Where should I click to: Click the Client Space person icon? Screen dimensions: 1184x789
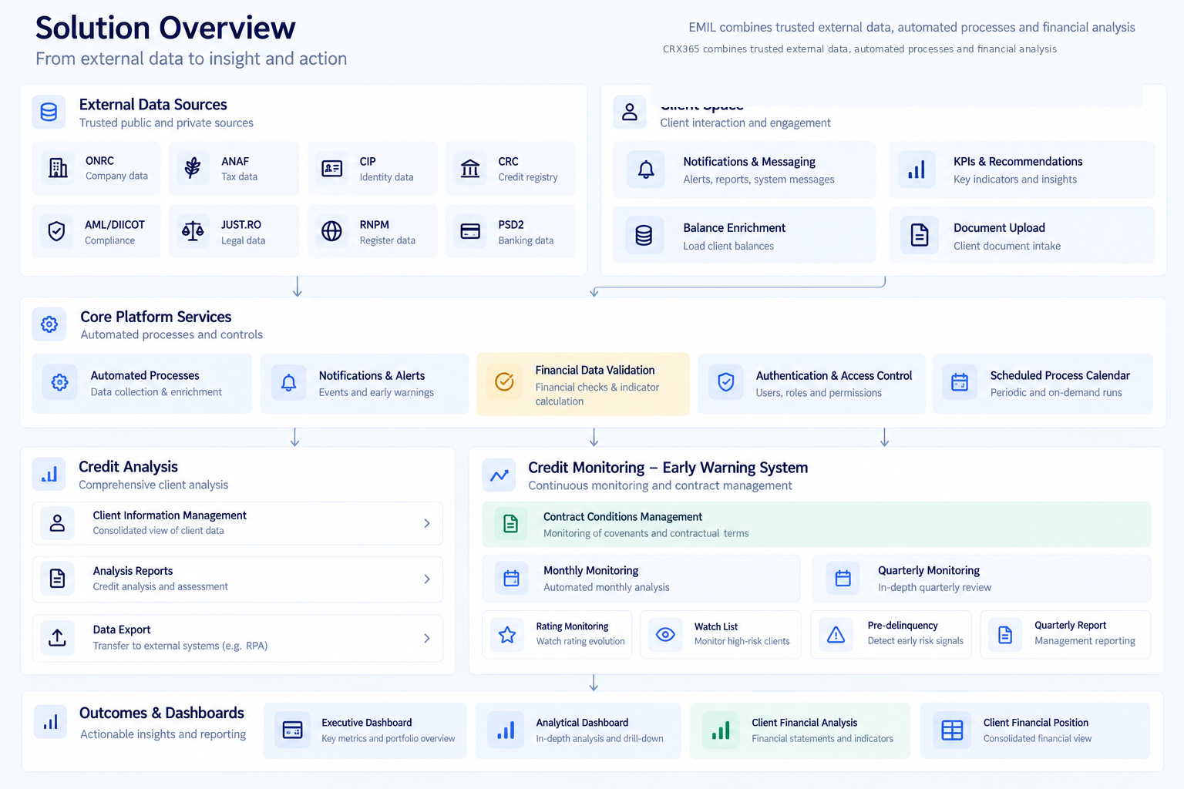[x=630, y=112]
